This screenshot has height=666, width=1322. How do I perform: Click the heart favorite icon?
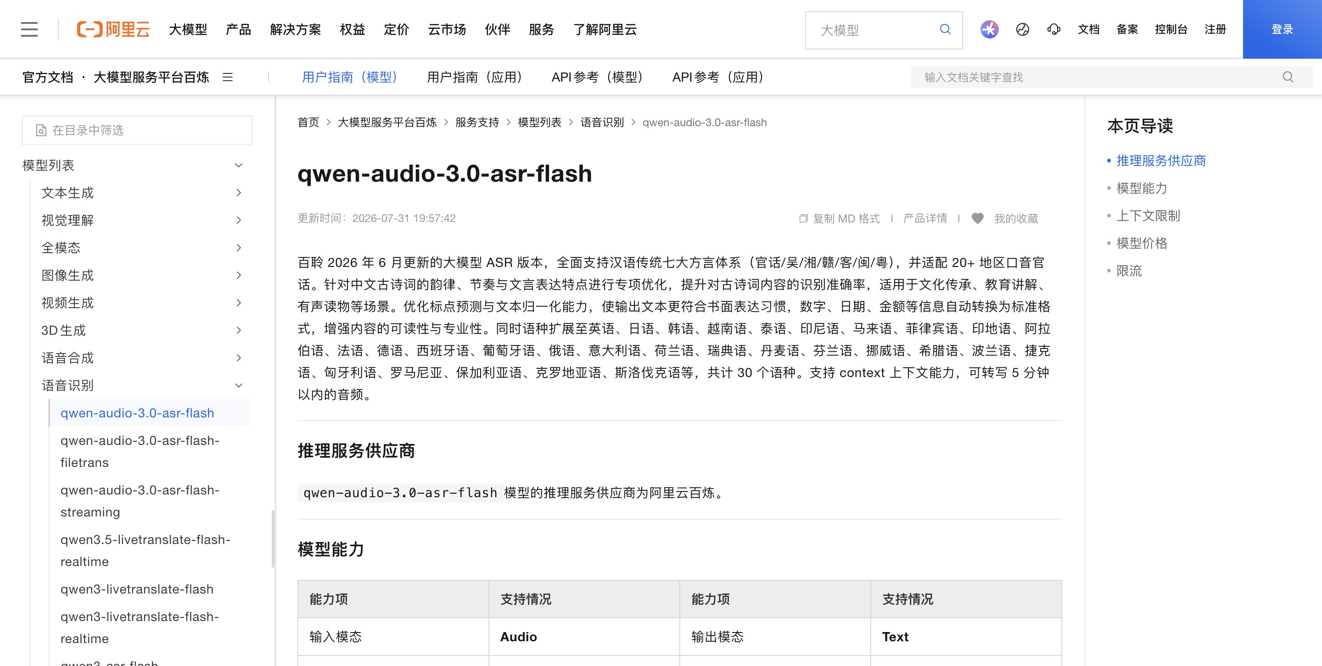coord(977,218)
